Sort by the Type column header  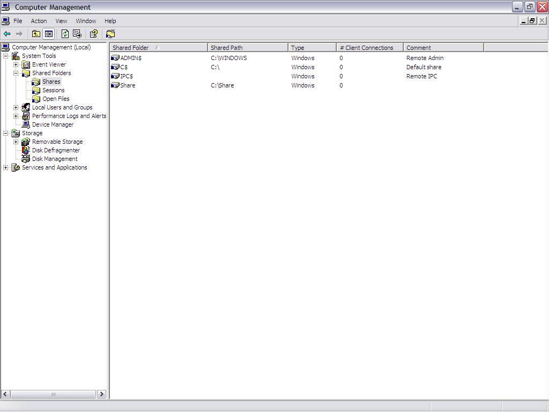[313, 48]
